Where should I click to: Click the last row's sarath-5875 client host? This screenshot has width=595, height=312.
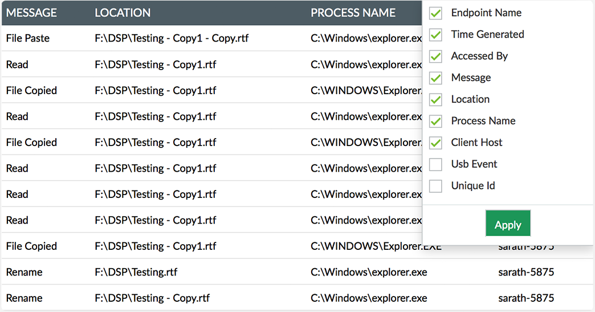coord(526,298)
